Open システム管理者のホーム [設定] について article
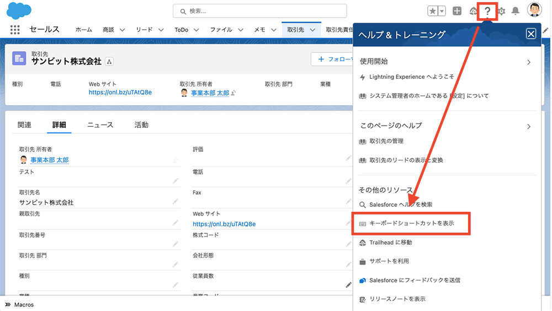This screenshot has width=552, height=311. pos(429,96)
